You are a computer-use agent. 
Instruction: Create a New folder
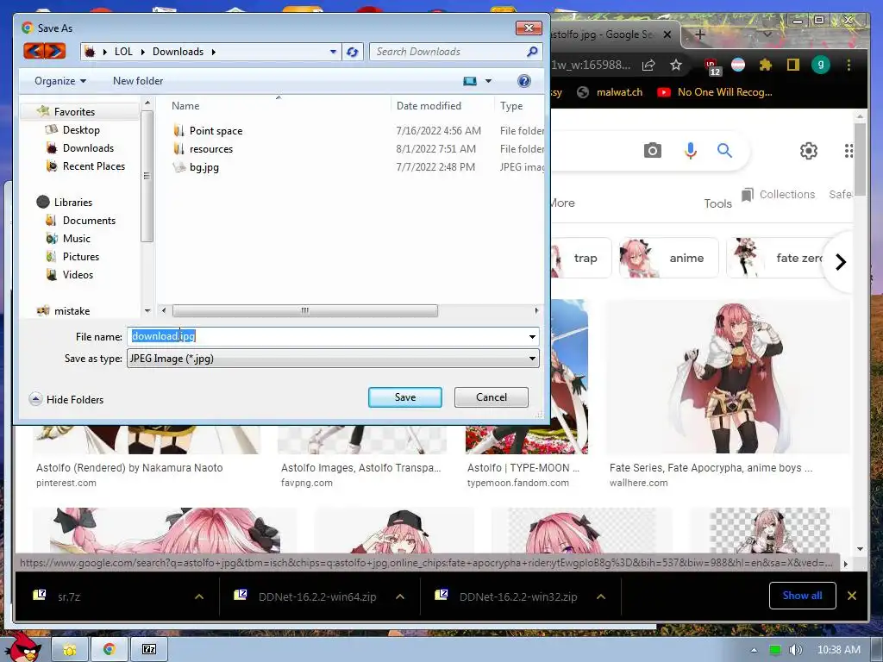point(138,81)
